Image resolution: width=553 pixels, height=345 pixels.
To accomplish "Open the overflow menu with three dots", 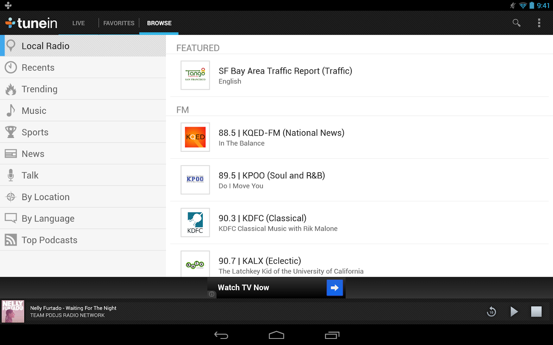I will pyautogui.click(x=539, y=23).
